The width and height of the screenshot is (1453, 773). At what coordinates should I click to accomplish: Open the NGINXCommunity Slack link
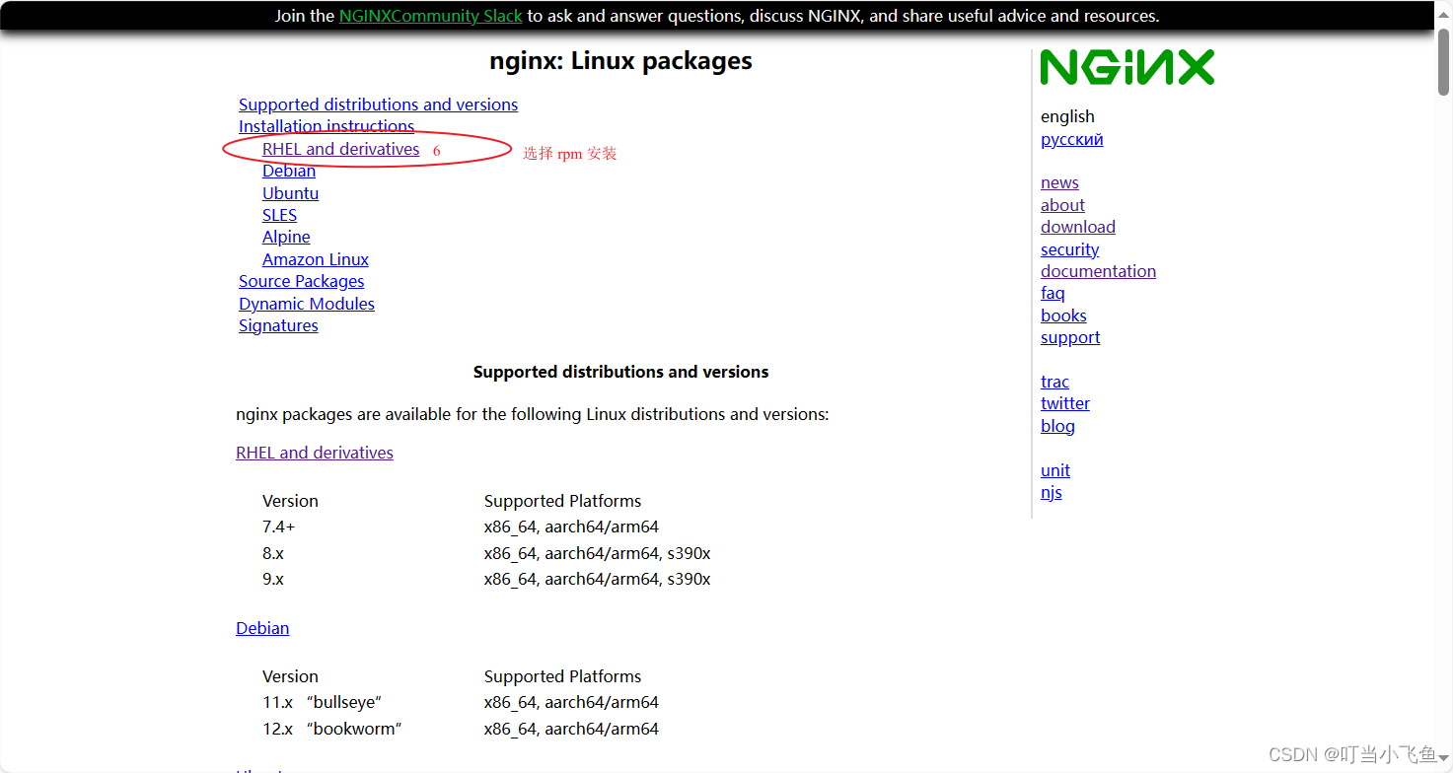point(430,16)
